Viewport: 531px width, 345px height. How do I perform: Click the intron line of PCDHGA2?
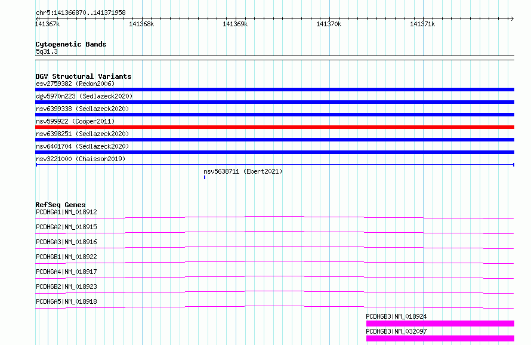coord(274,232)
